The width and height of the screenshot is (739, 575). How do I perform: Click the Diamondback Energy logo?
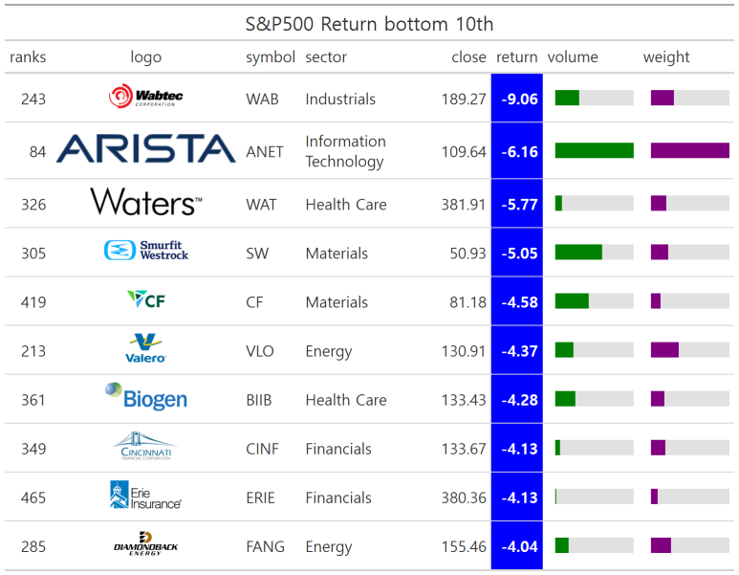tap(145, 543)
